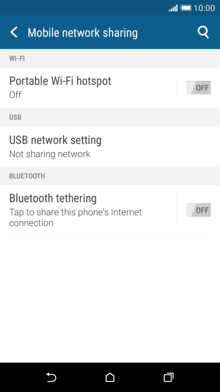Tap the back arrow to leave network sharing
Image resolution: width=220 pixels, height=392 pixels.
tap(14, 32)
